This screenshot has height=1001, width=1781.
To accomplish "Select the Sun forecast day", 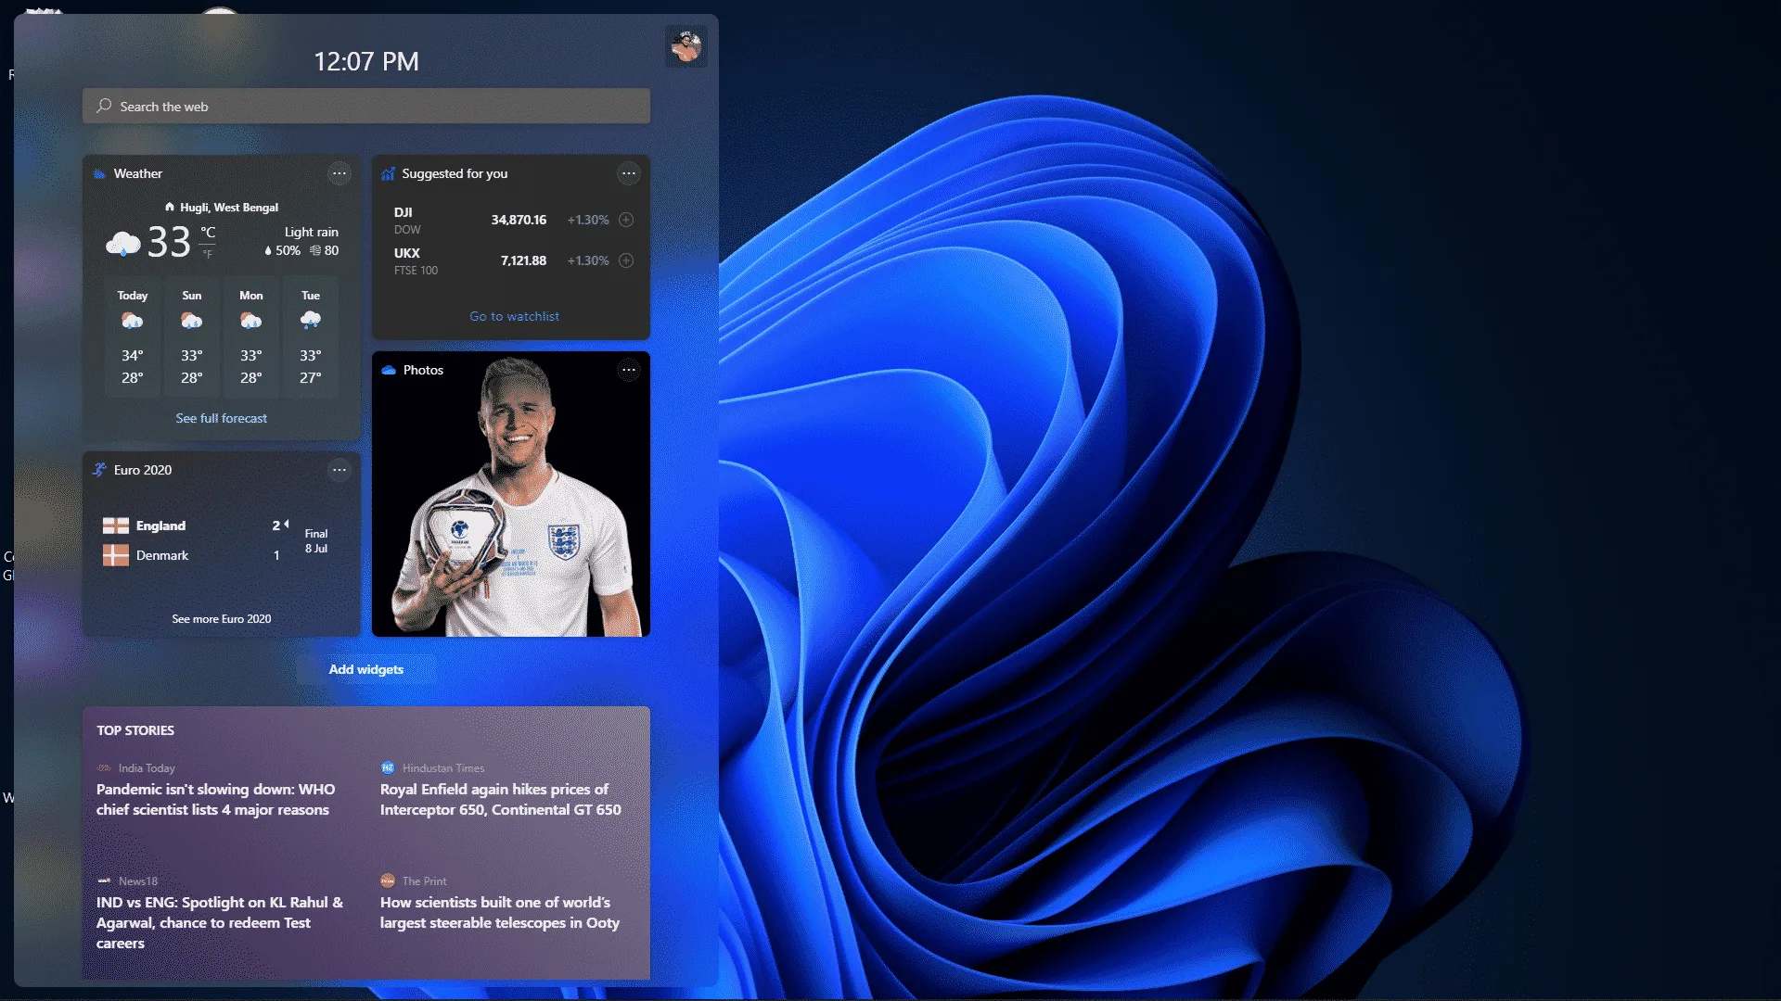I will click(x=192, y=336).
